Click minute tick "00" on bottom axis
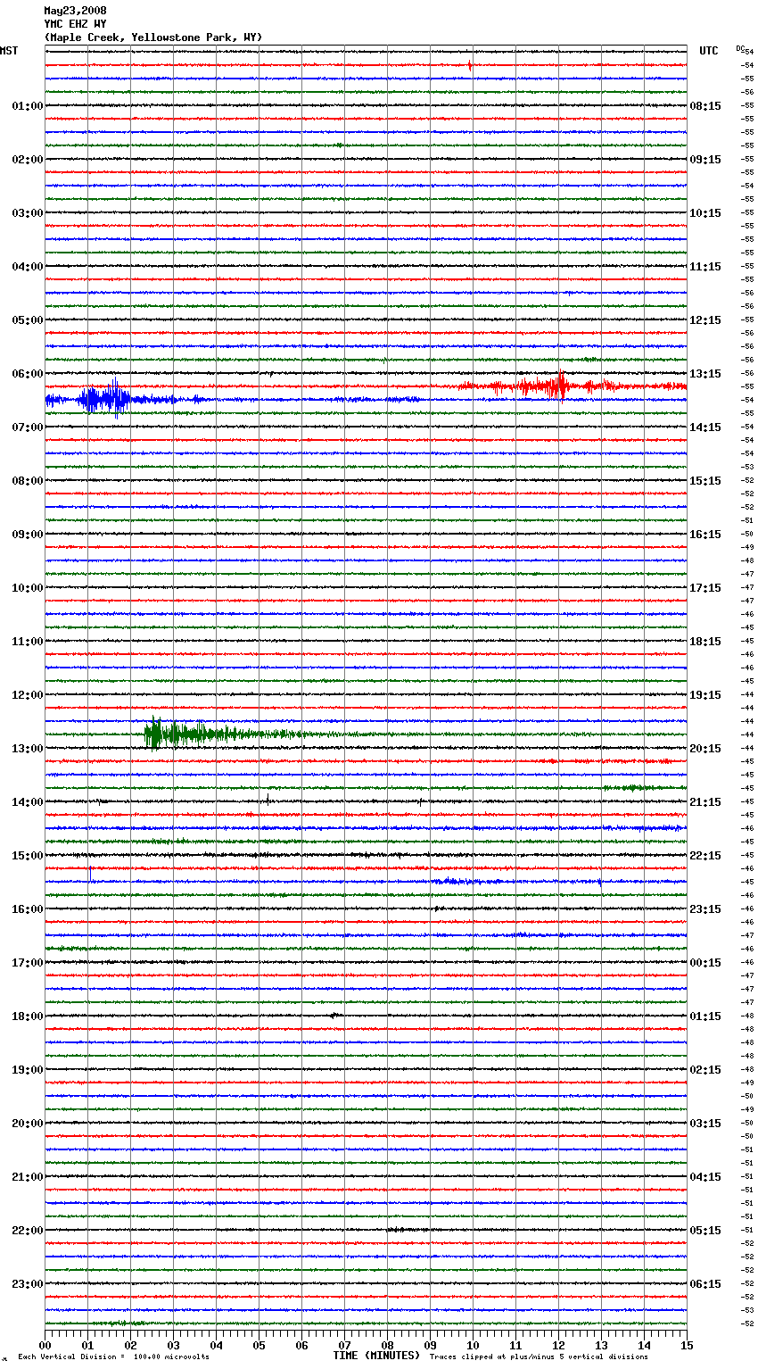The height and width of the screenshot is (1369, 758). [45, 1345]
